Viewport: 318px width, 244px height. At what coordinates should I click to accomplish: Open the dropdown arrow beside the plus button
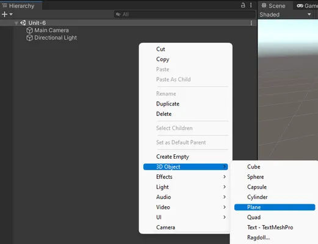click(11, 14)
